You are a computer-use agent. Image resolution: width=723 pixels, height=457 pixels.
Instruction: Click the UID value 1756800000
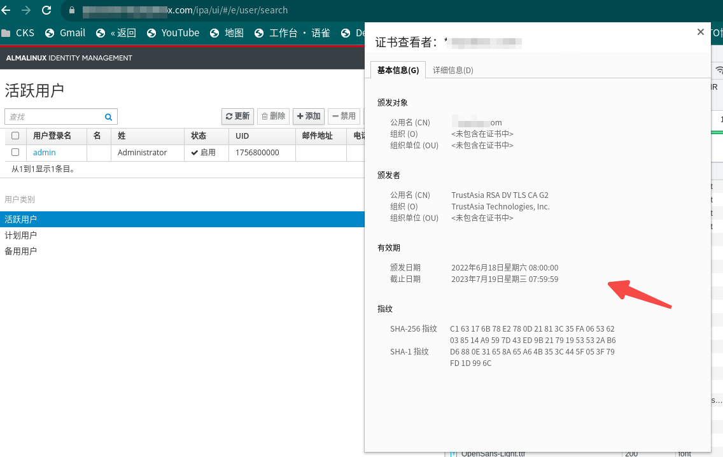click(257, 152)
